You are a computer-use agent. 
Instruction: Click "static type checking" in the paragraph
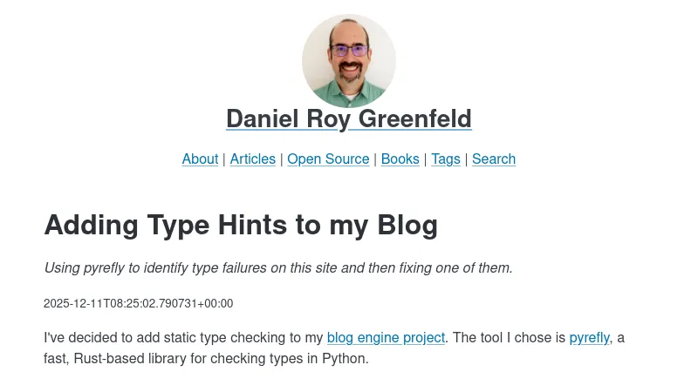coord(204,337)
